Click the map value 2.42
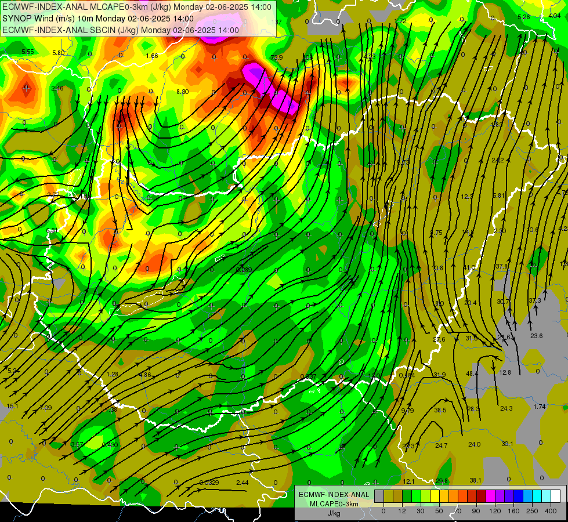Image resolution: width=568 pixels, height=522 pixels. pos(498,160)
